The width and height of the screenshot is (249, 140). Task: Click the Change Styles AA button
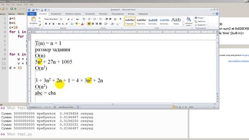pos(189,21)
